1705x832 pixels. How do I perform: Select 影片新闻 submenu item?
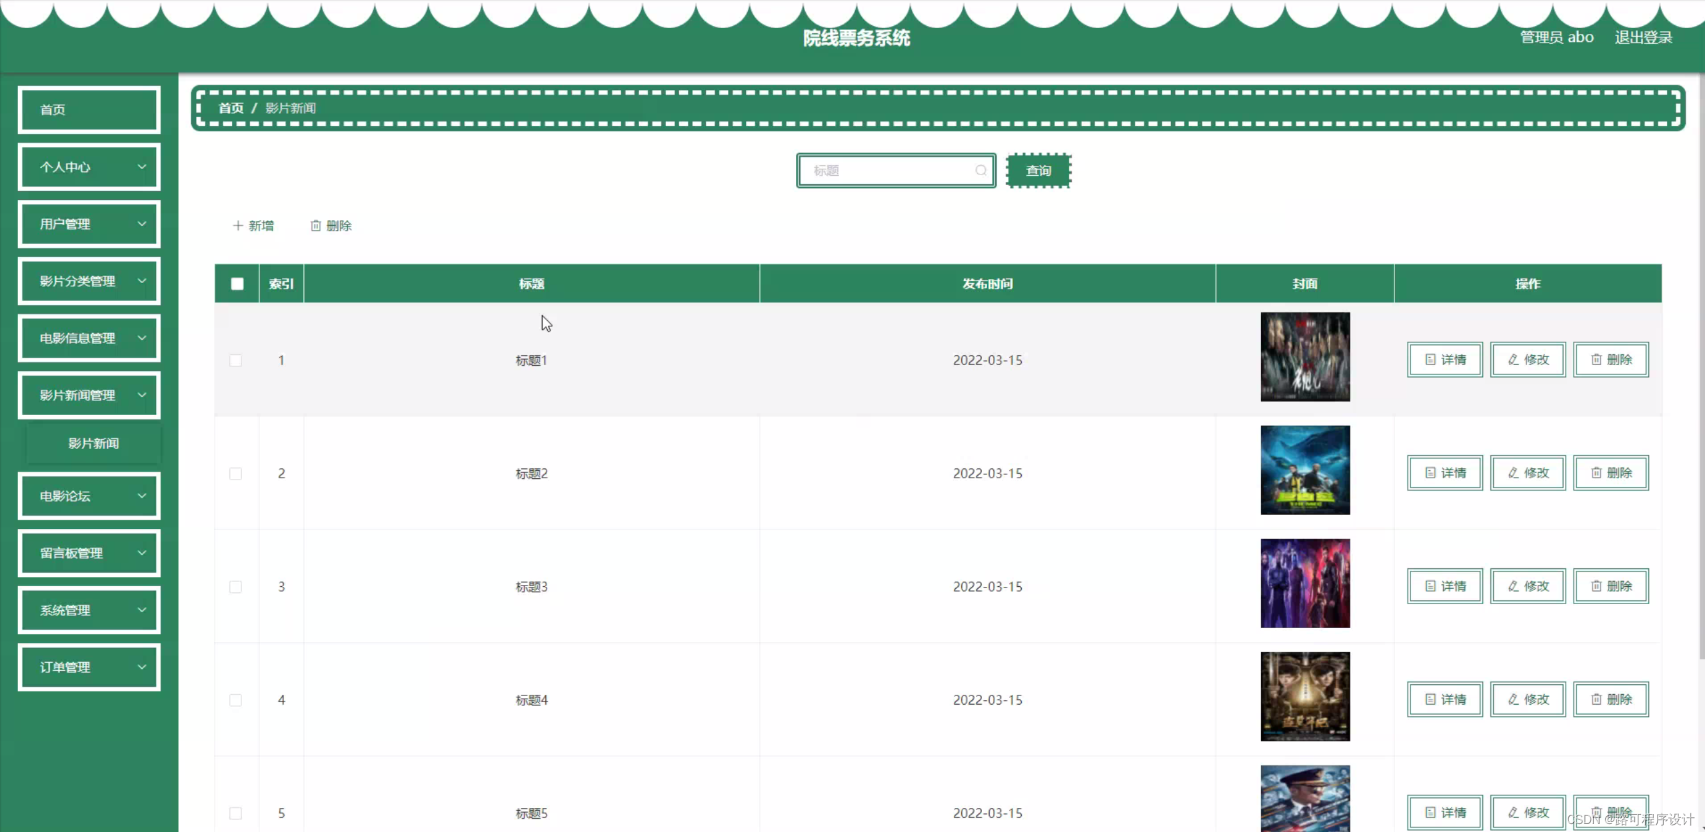click(93, 444)
